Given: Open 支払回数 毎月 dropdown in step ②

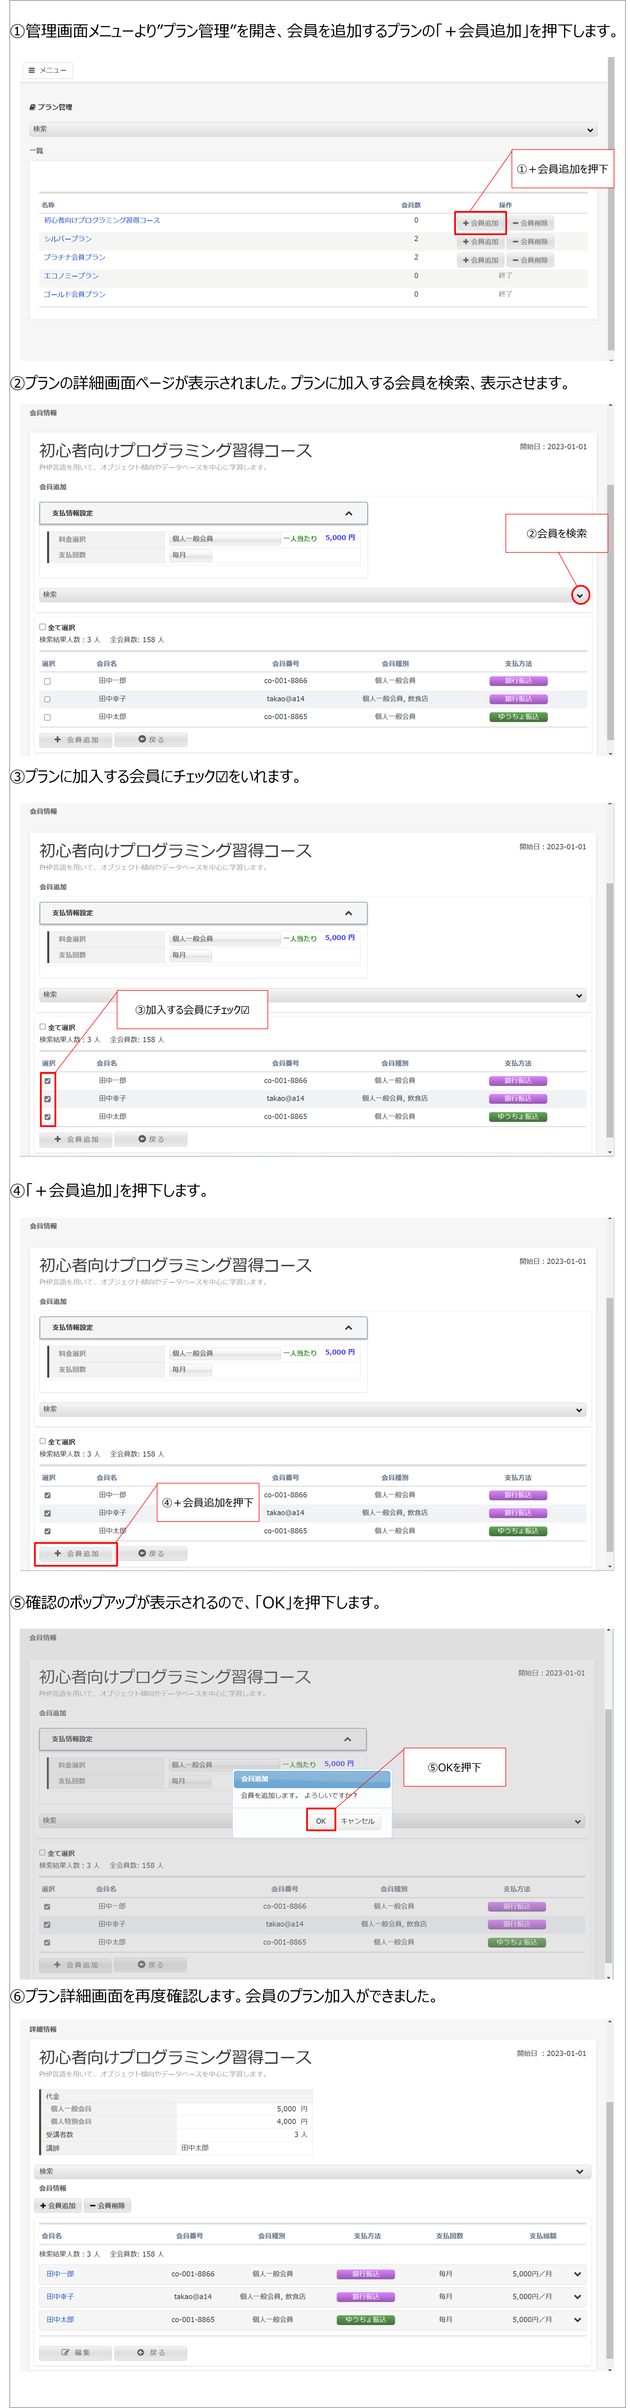Looking at the screenshot, I should tap(190, 555).
